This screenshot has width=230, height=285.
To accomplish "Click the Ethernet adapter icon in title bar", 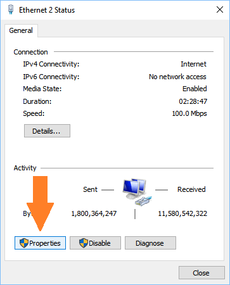I will tap(11, 9).
